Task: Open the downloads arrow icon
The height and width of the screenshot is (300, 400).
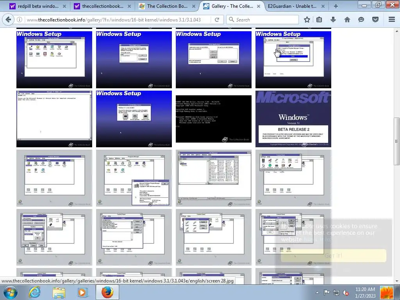Action: (333, 20)
